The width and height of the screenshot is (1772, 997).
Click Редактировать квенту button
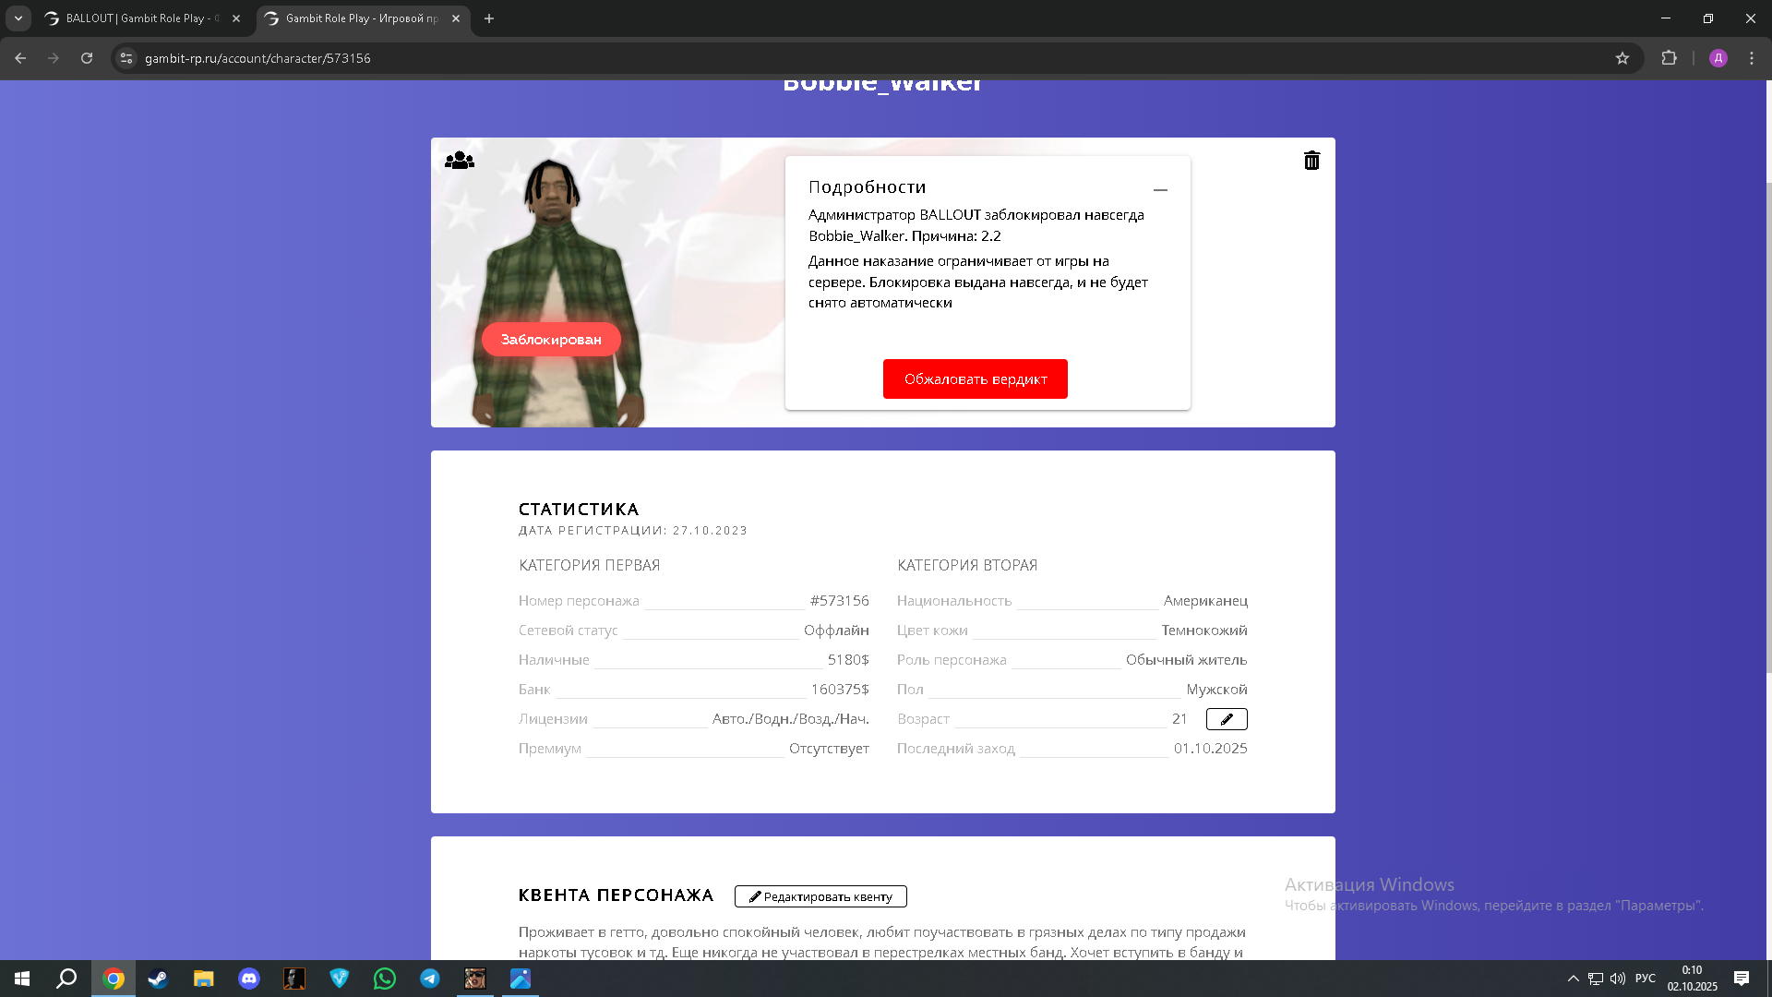(820, 896)
